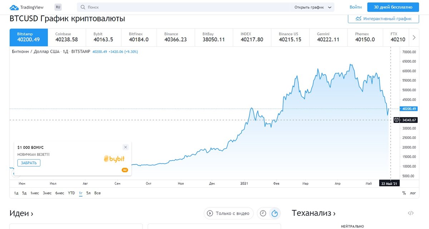Screen dimensions: 429x229
Task: Click the Поиск search input field
Action: [x=186, y=7]
